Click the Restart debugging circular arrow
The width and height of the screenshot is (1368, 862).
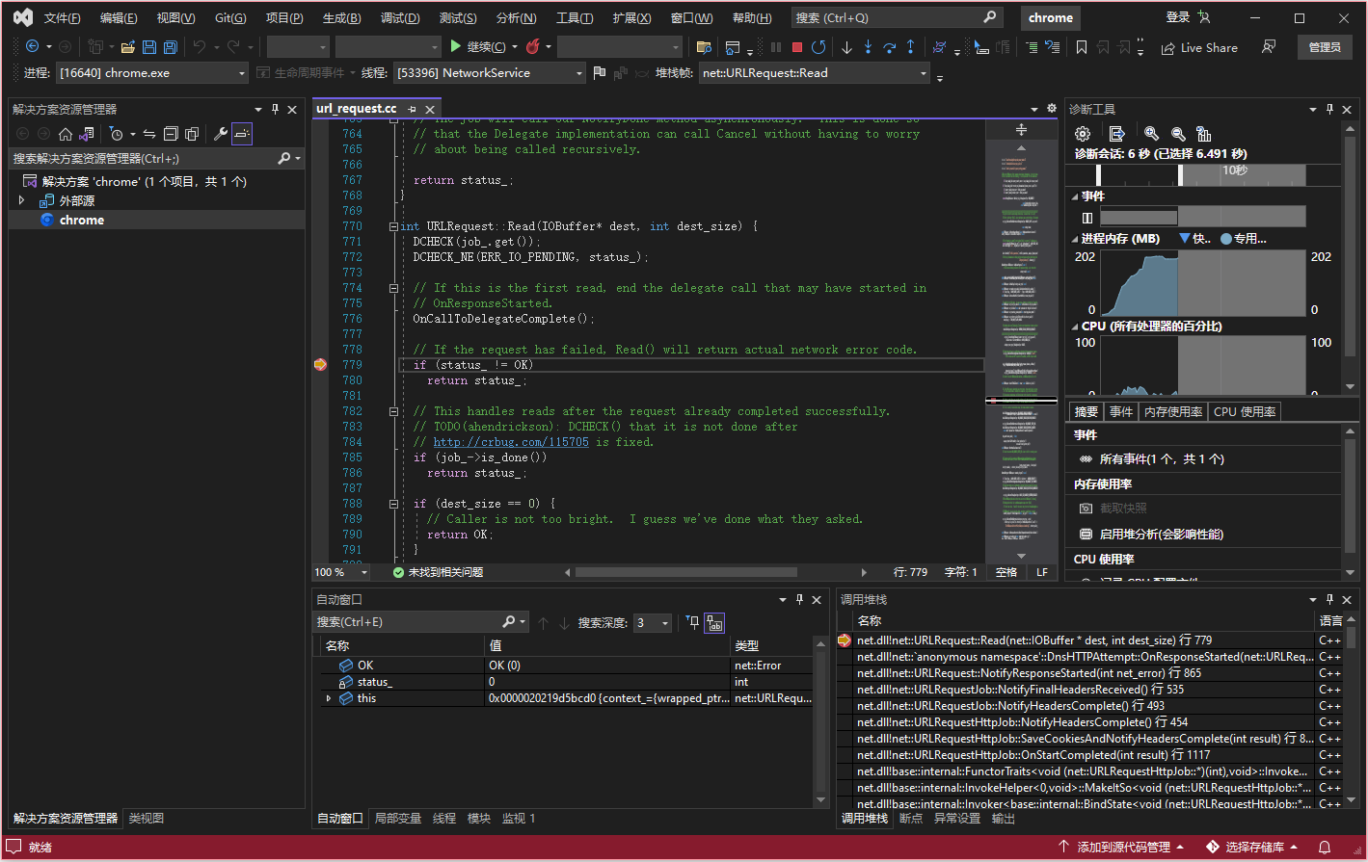[818, 47]
